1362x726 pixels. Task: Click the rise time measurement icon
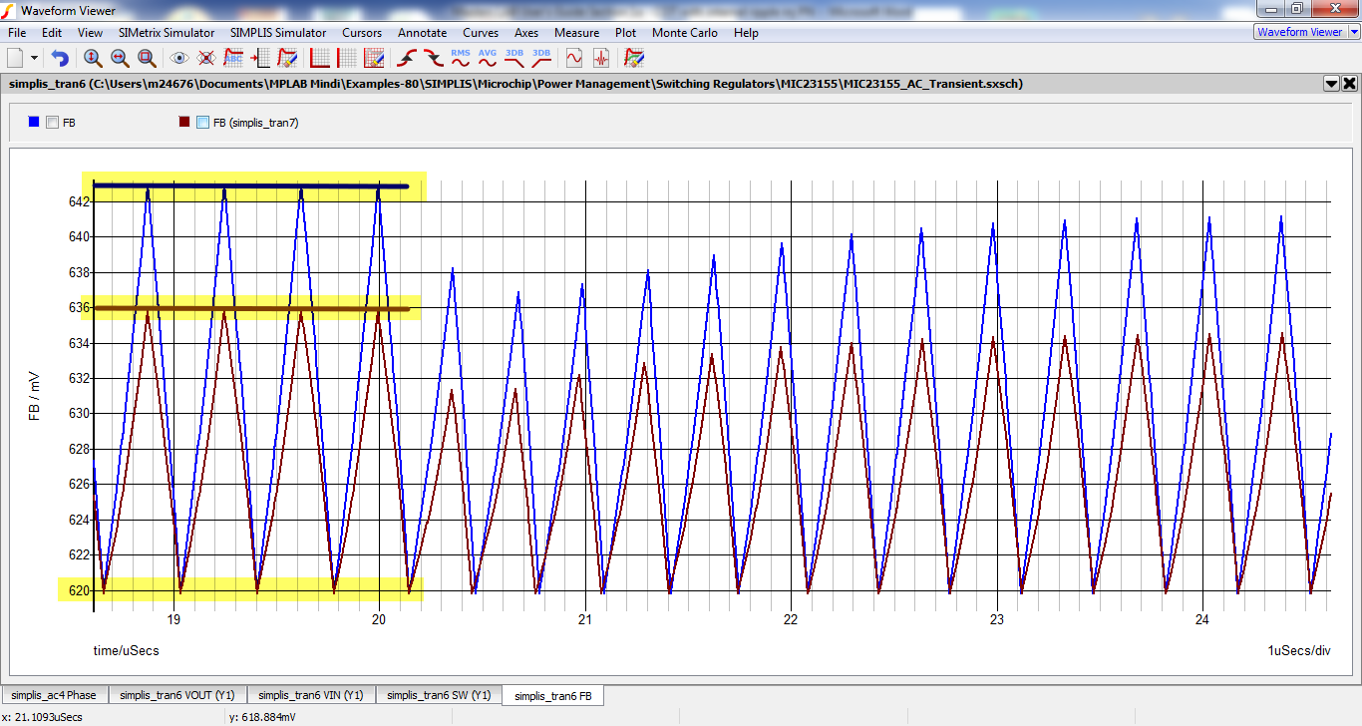pyautogui.click(x=407, y=58)
